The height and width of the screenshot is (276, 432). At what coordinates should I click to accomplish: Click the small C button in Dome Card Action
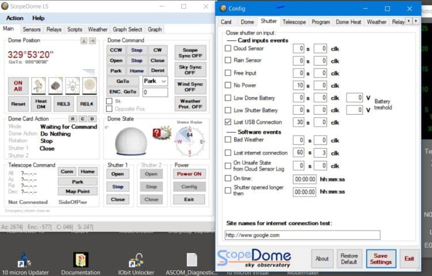[82, 119]
